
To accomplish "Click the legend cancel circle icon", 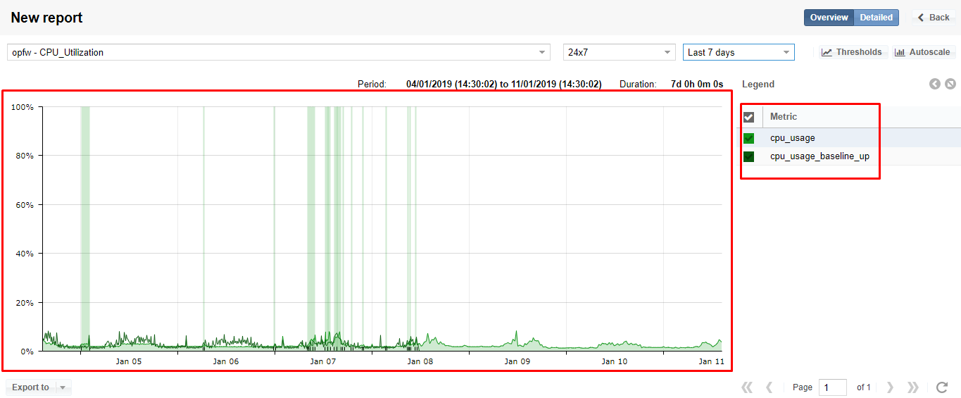I will point(950,84).
